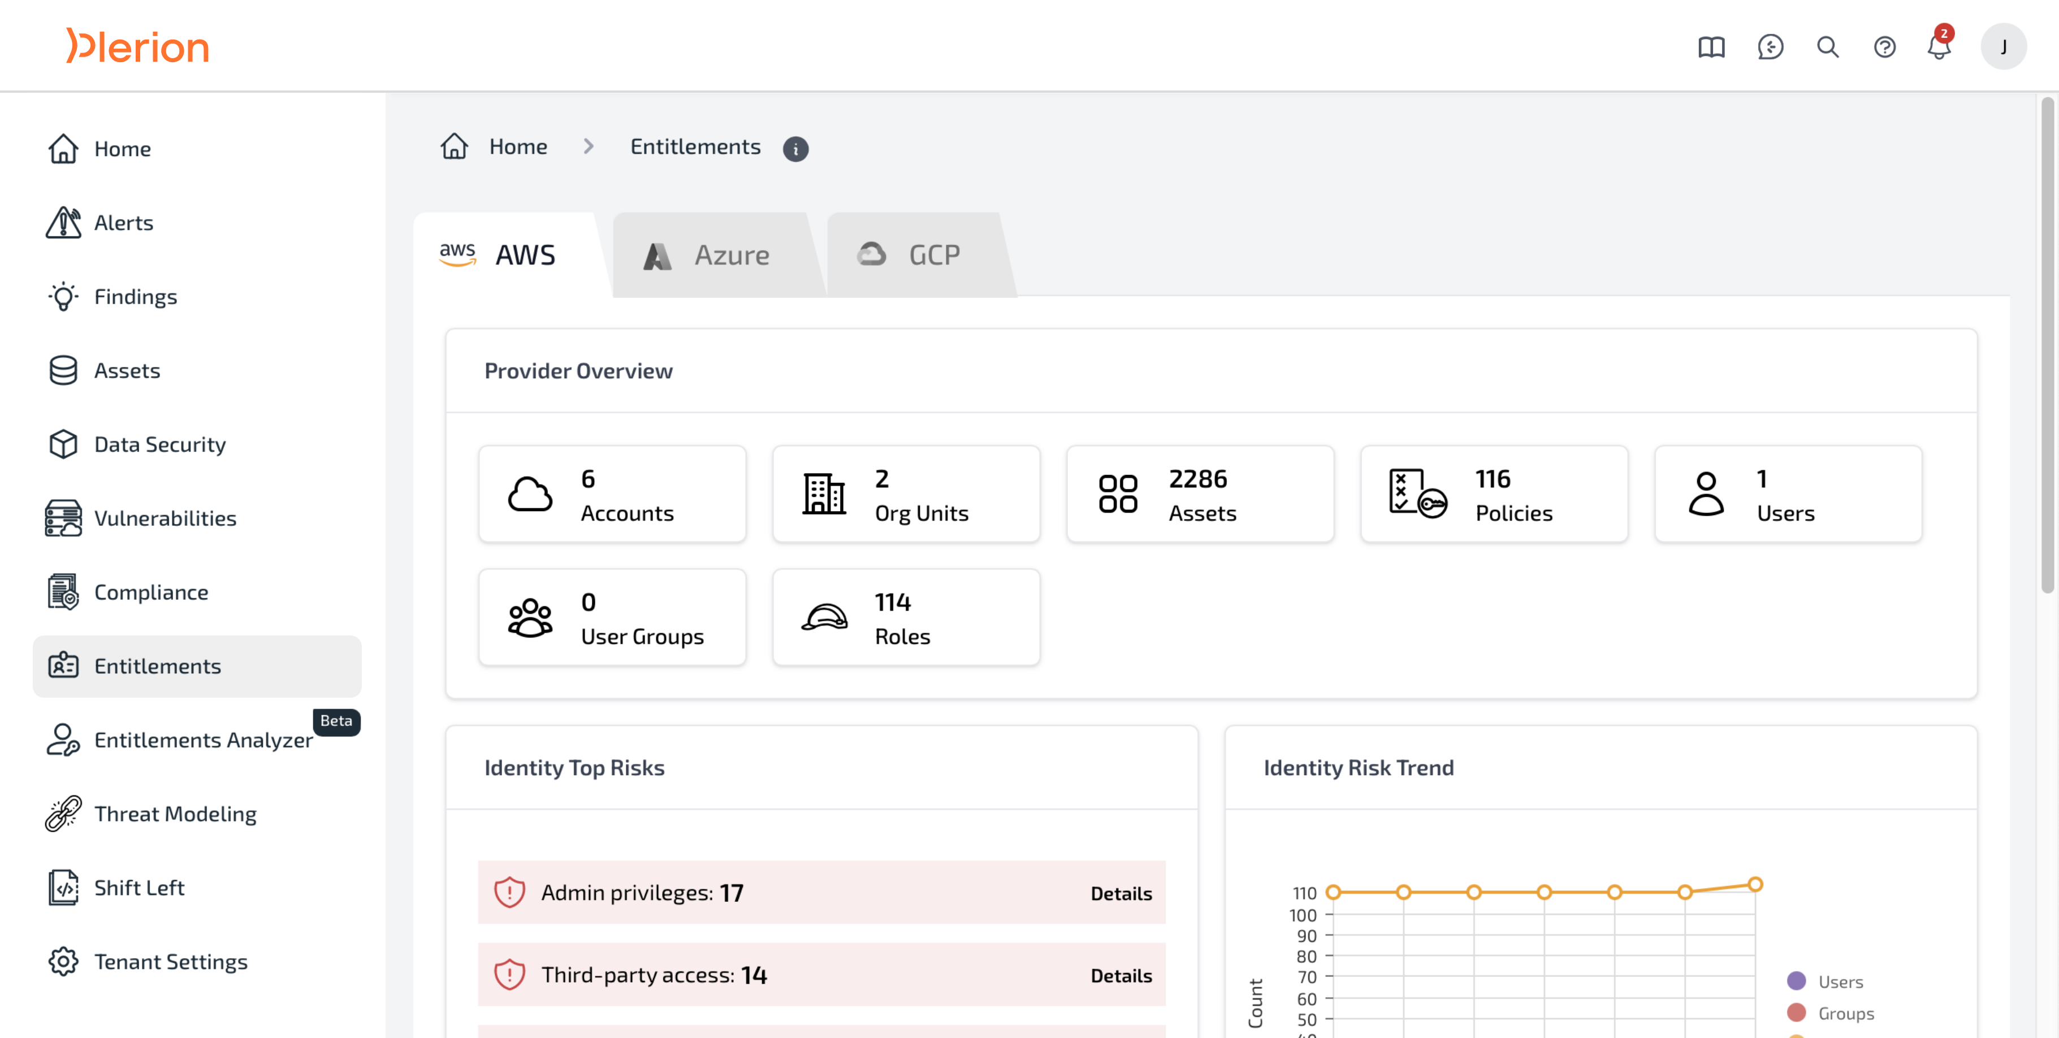Open the documentation book icon

point(1711,47)
